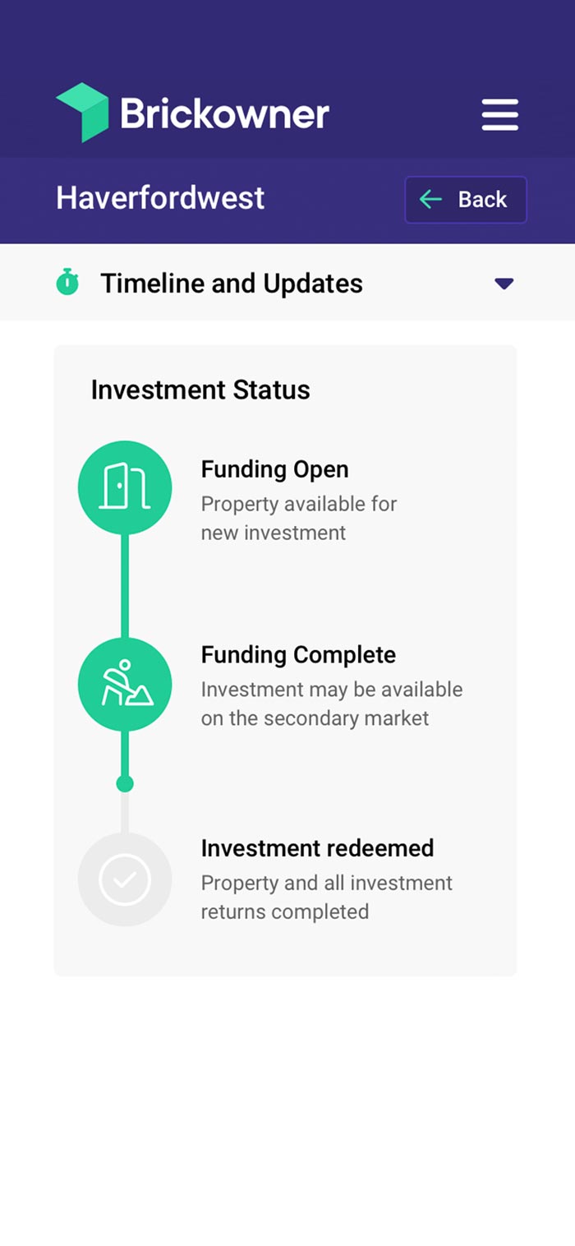
Task: Click the green arrow inside Back button
Action: point(430,200)
